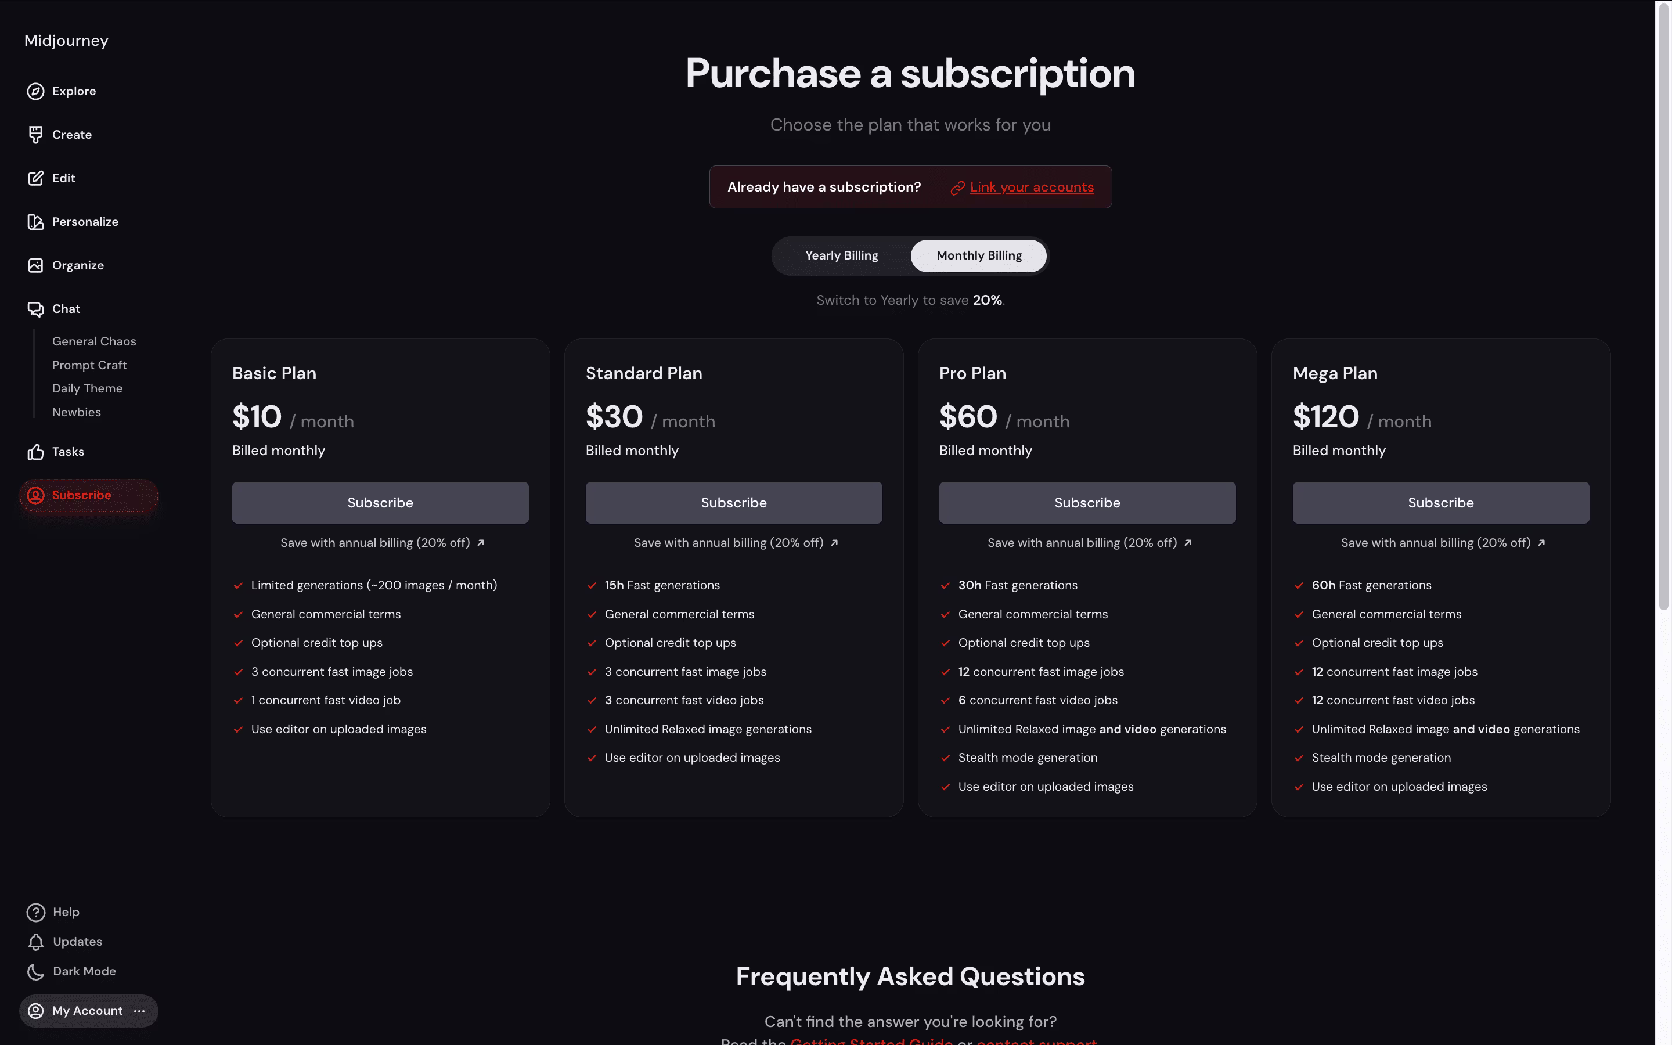Open the Personalize icon in the sidebar
The width and height of the screenshot is (1672, 1045).
(x=35, y=222)
